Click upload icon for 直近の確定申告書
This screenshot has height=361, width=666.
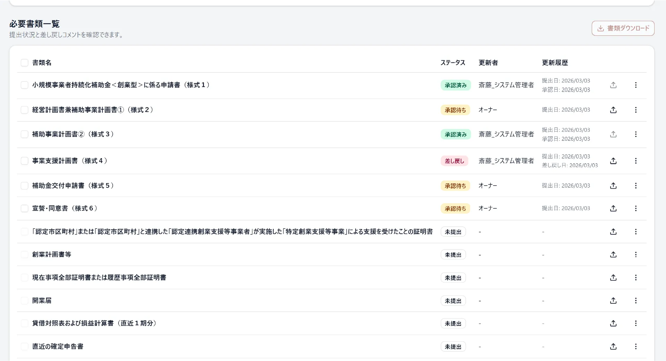pos(613,346)
